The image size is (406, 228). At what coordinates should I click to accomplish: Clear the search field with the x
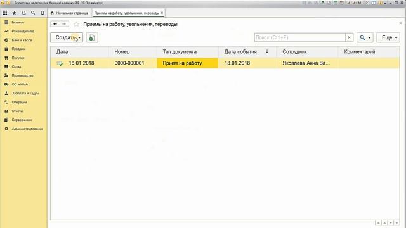click(349, 37)
